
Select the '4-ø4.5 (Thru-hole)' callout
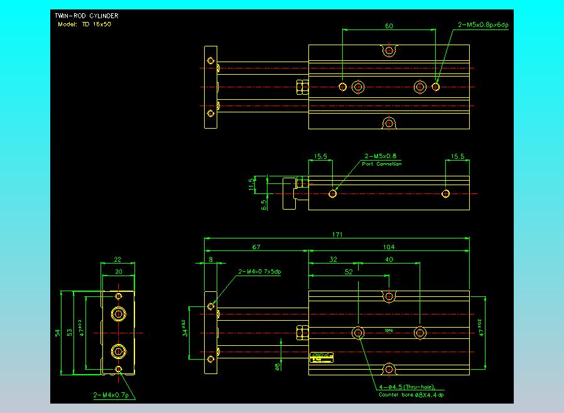click(x=407, y=387)
